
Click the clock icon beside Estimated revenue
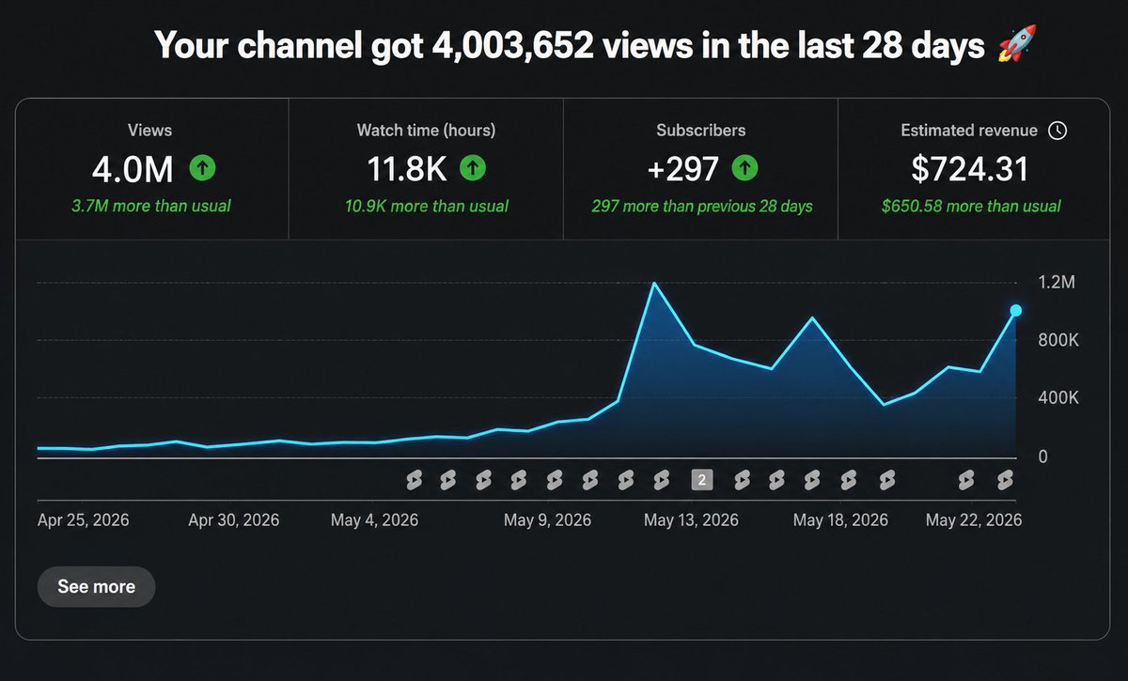click(x=1057, y=131)
